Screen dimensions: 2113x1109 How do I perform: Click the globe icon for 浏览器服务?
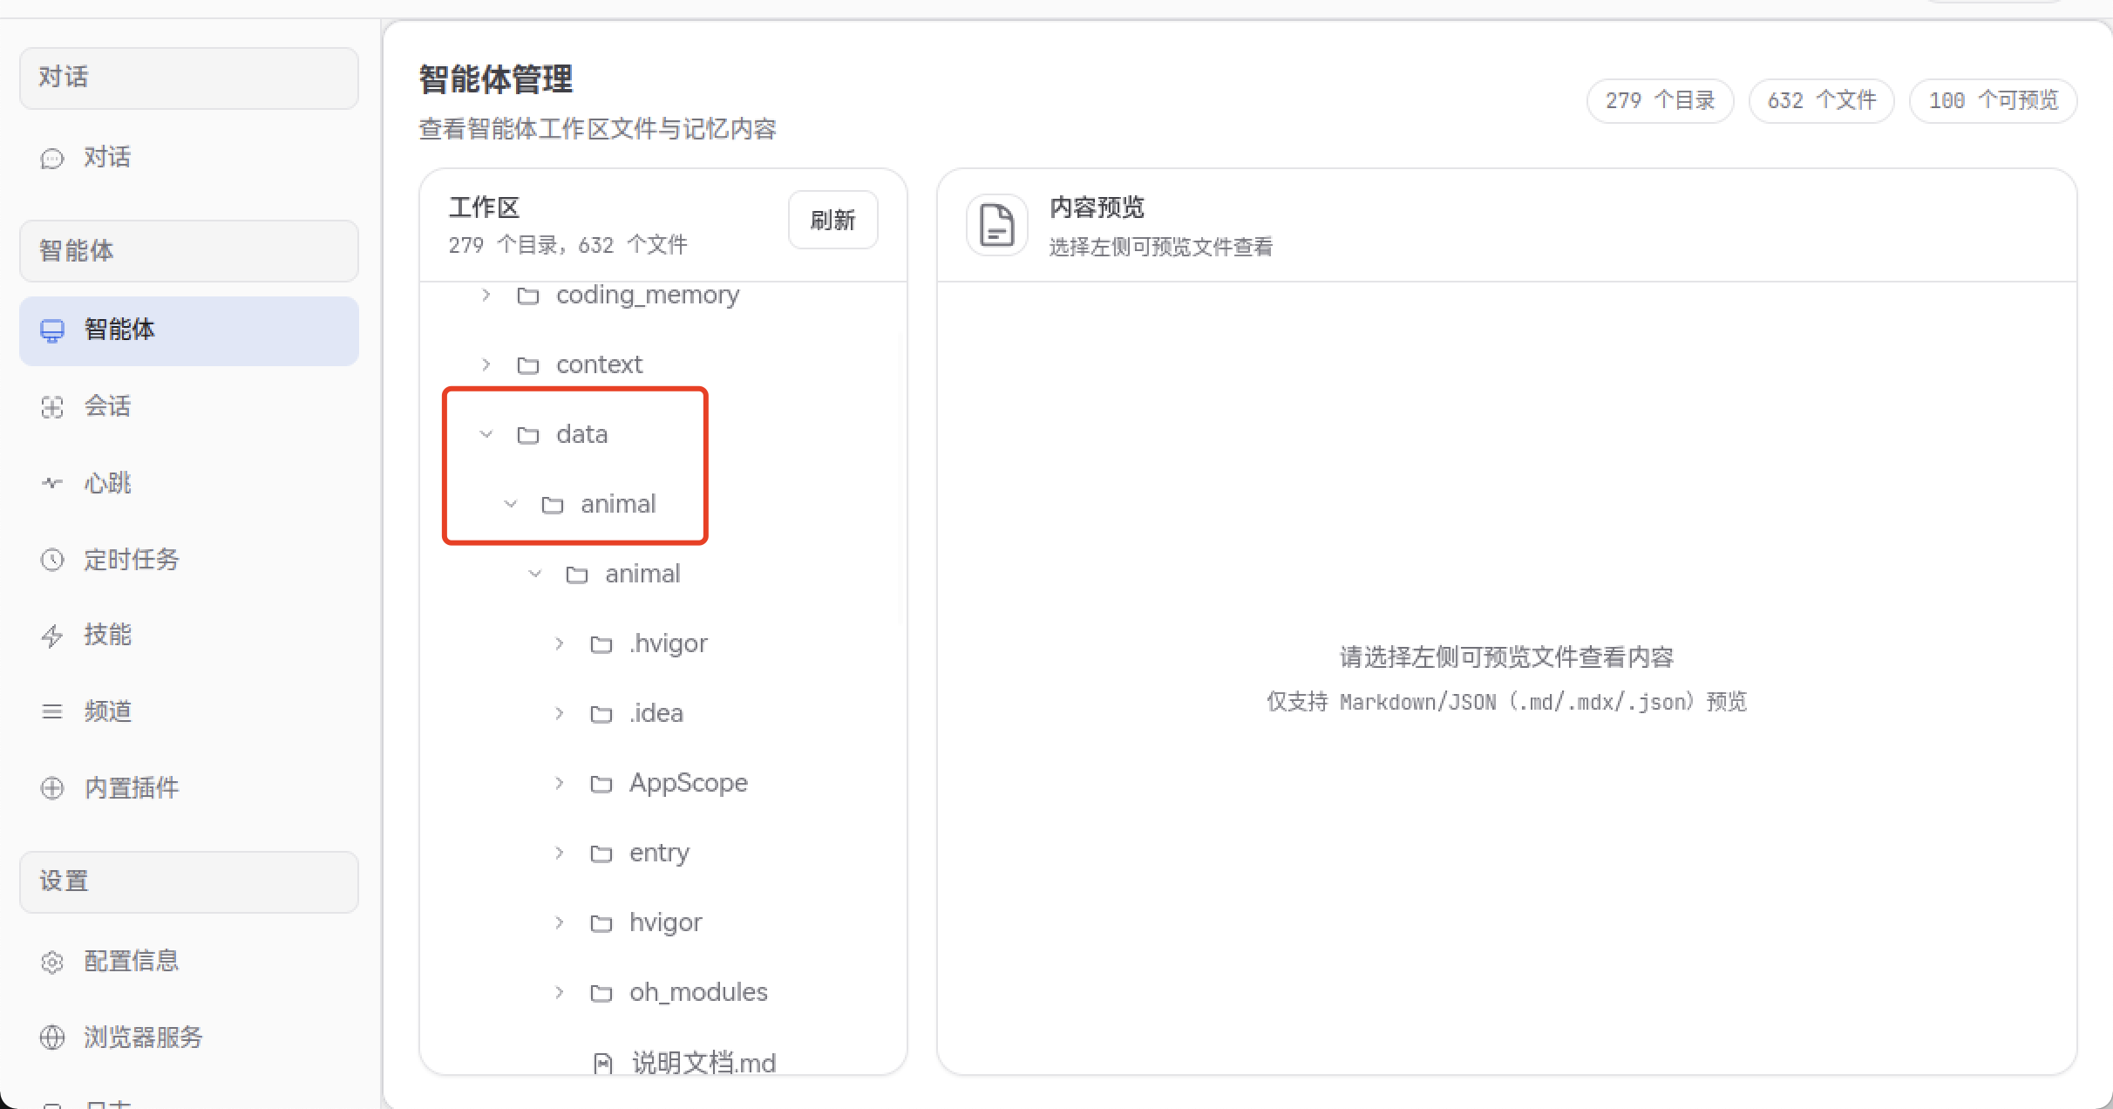[52, 1038]
